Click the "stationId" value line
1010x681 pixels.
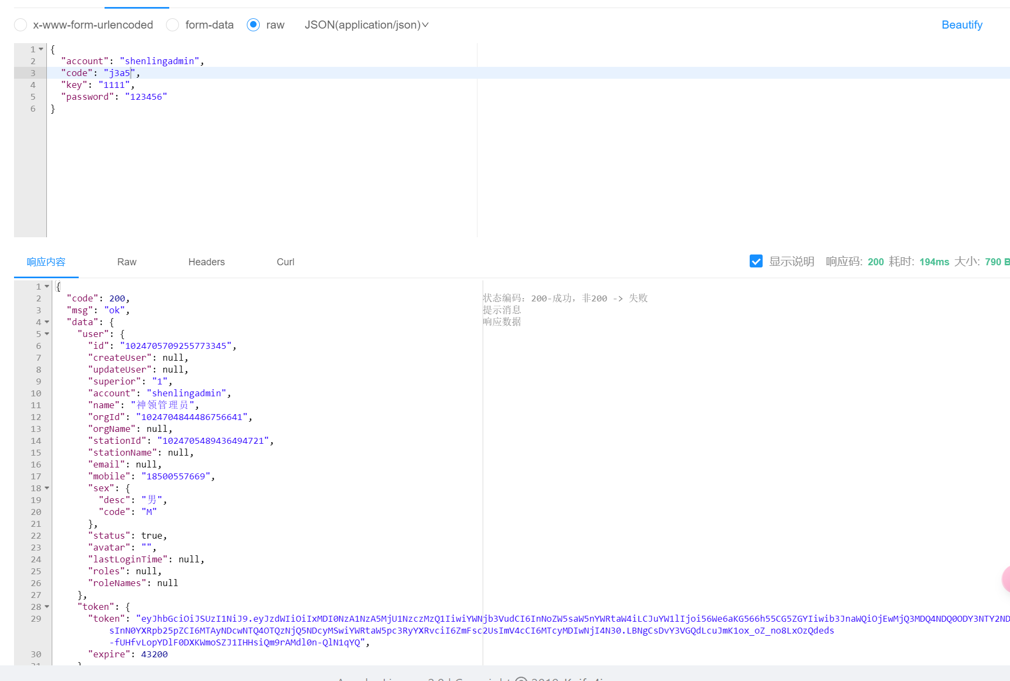[181, 441]
